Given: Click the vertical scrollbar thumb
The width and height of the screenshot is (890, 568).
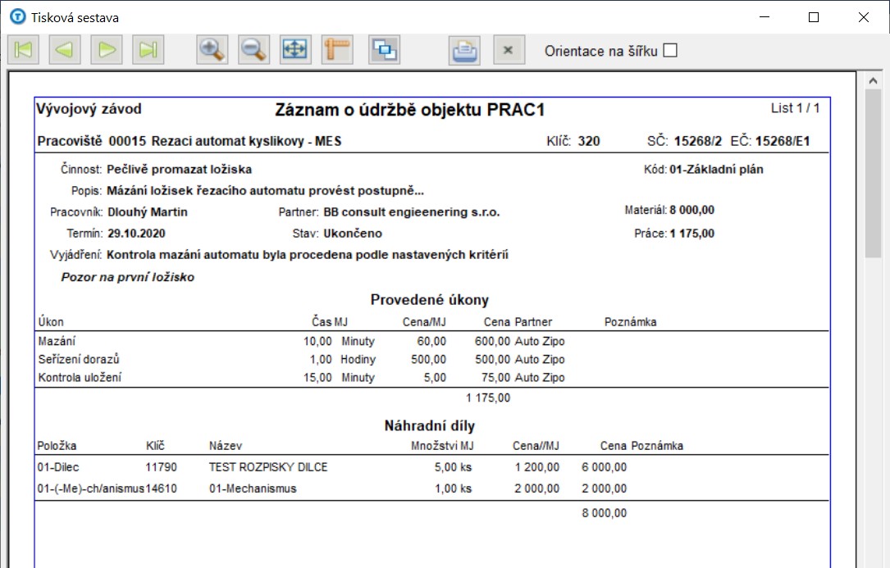Looking at the screenshot, I should click(873, 172).
